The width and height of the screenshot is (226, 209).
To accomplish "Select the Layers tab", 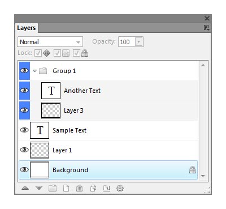I will tap(27, 28).
